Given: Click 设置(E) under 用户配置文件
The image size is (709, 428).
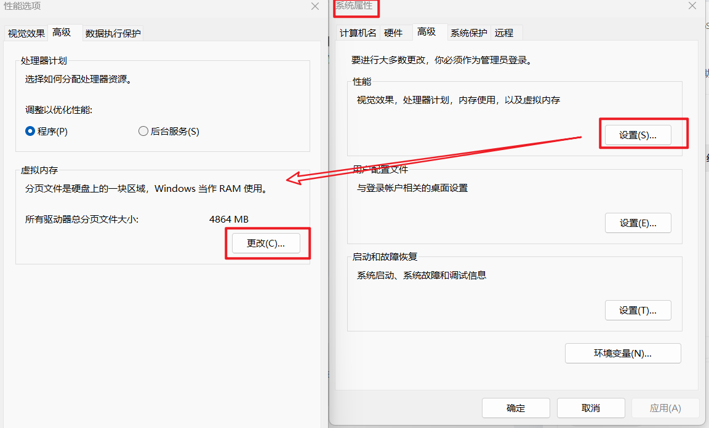Looking at the screenshot, I should pos(638,223).
